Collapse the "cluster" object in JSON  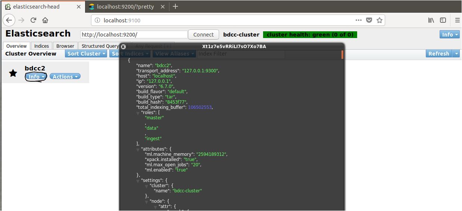coord(147,186)
